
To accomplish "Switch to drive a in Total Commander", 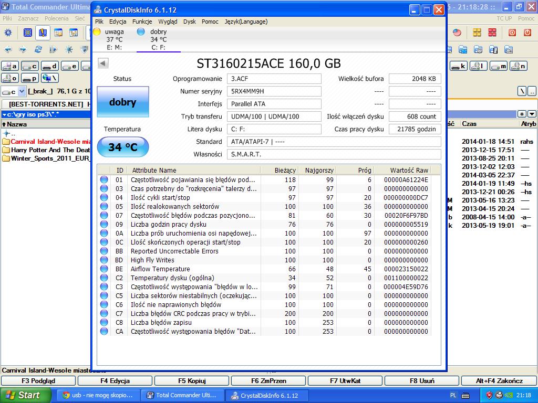I will click(x=10, y=66).
